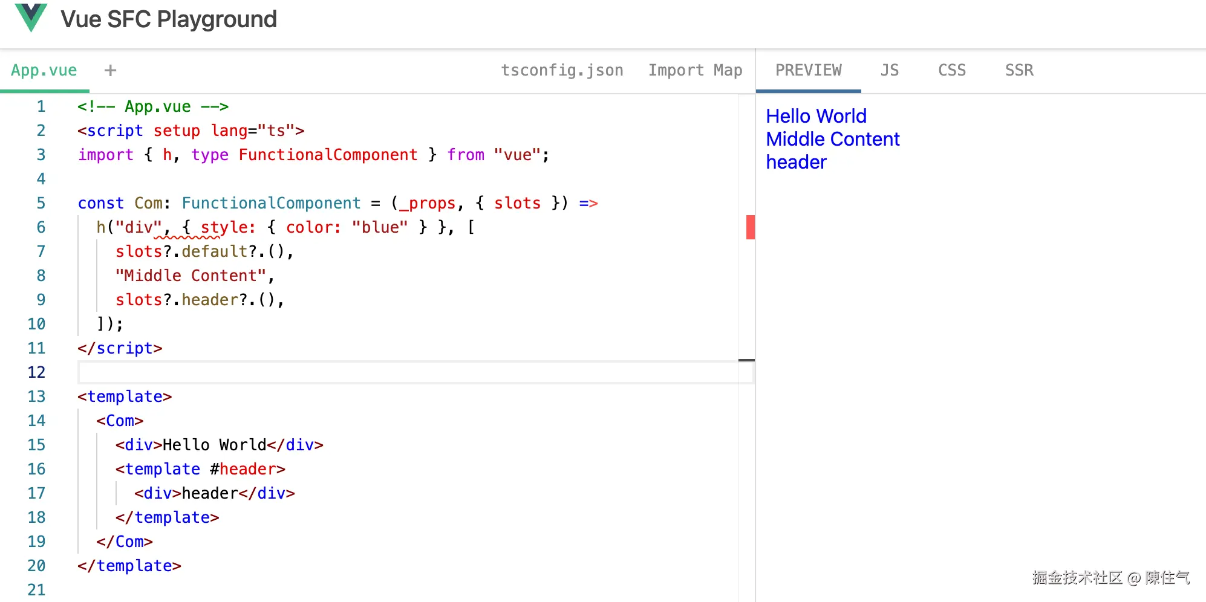Click the #header slot name on line 16
Screen dimensions: 1206x602
247,470
